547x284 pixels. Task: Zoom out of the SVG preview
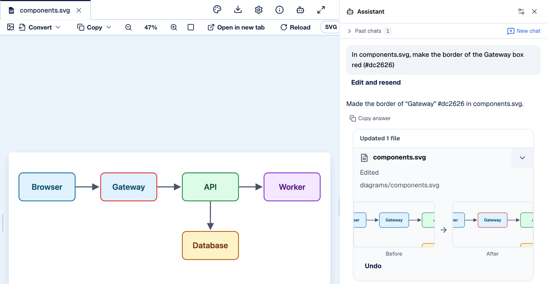(129, 27)
